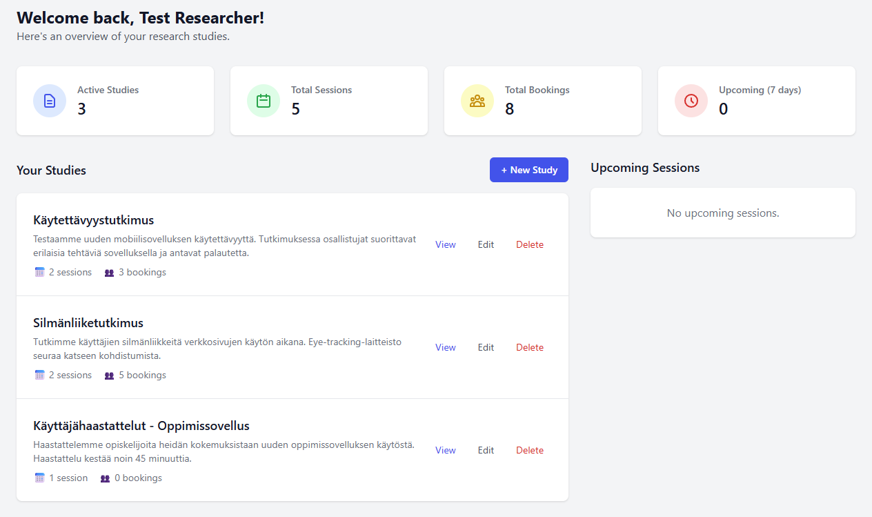Click the bookings icon on Silmänliiketutkimus
The width and height of the screenshot is (872, 517).
pos(108,375)
